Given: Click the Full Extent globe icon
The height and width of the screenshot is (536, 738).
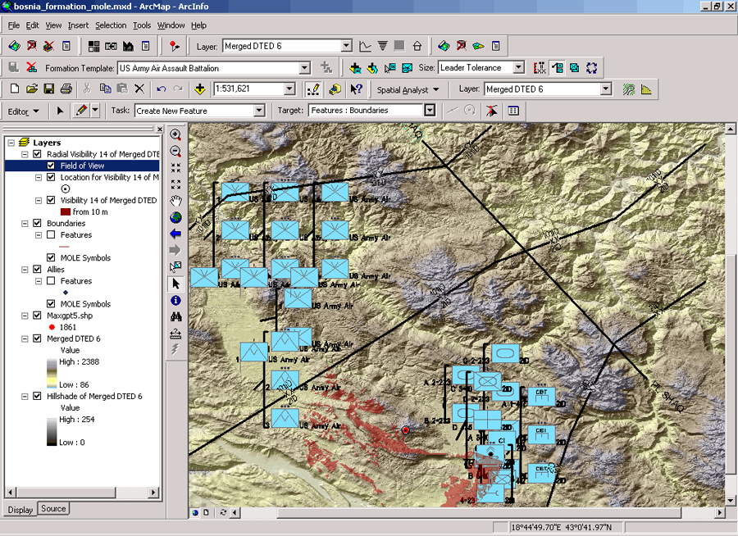Looking at the screenshot, I should click(175, 217).
